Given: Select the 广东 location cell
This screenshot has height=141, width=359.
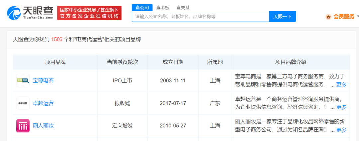Looking at the screenshot, I should 215,103.
